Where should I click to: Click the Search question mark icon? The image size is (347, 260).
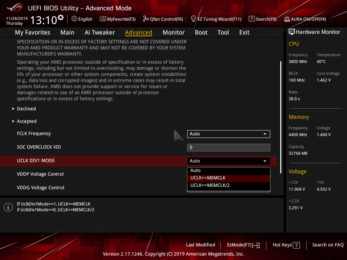pos(252,19)
